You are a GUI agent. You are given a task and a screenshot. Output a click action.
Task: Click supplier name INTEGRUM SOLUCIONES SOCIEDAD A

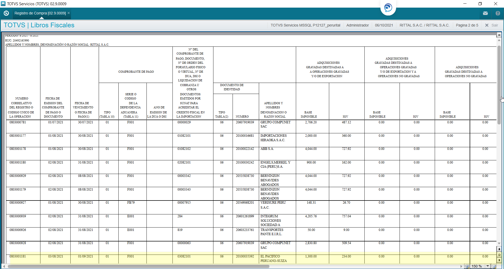click(x=271, y=220)
